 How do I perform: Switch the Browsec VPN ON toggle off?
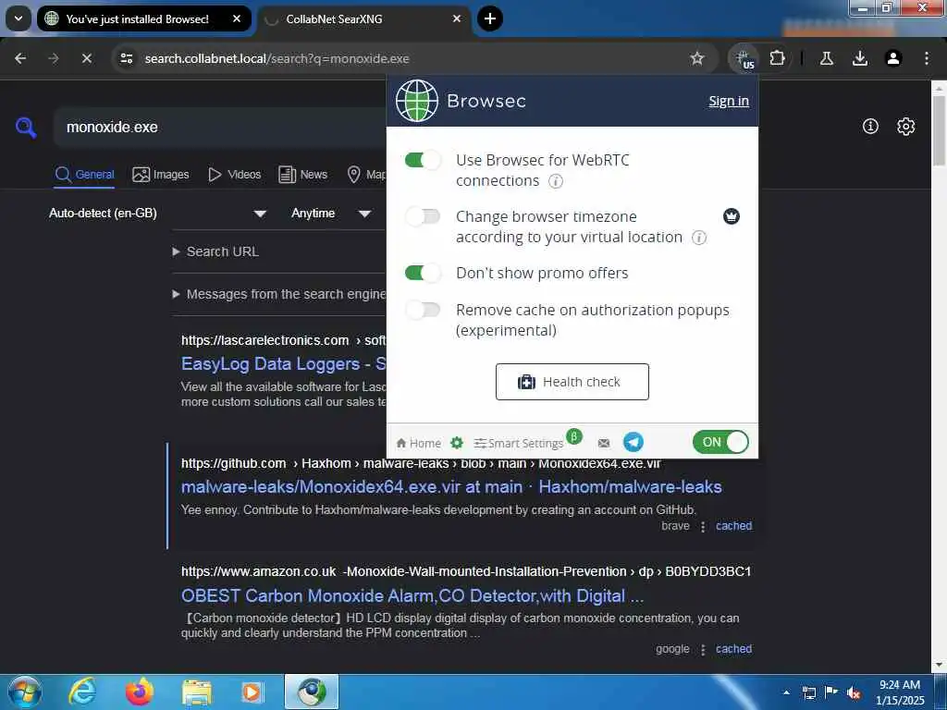720,442
